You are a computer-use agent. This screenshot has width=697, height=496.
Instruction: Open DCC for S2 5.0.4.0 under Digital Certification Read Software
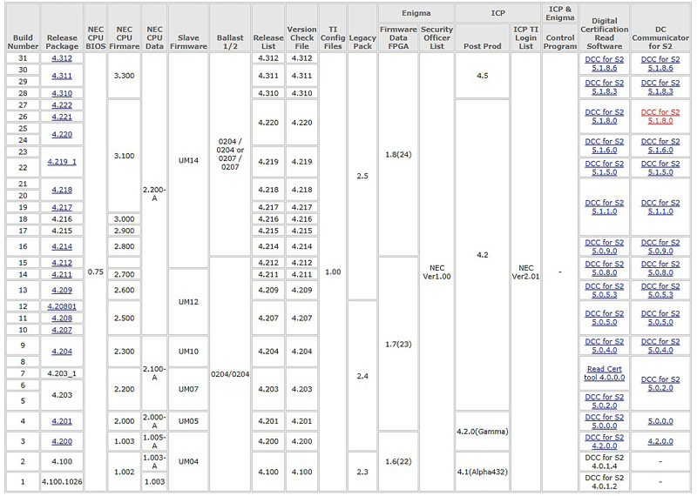604,346
